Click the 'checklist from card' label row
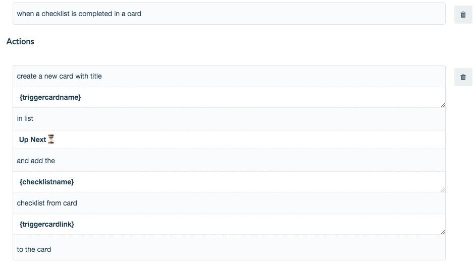This screenshot has height=274, width=476. (x=229, y=203)
